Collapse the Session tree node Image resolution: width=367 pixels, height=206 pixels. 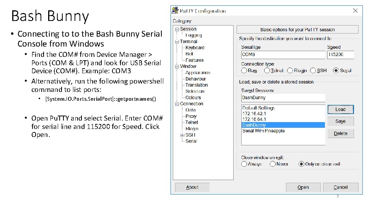[177, 29]
